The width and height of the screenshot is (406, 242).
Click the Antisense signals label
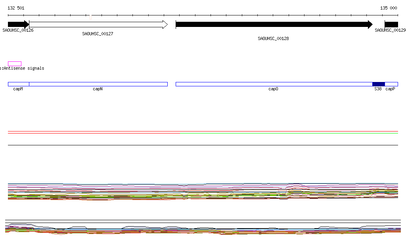coord(23,69)
